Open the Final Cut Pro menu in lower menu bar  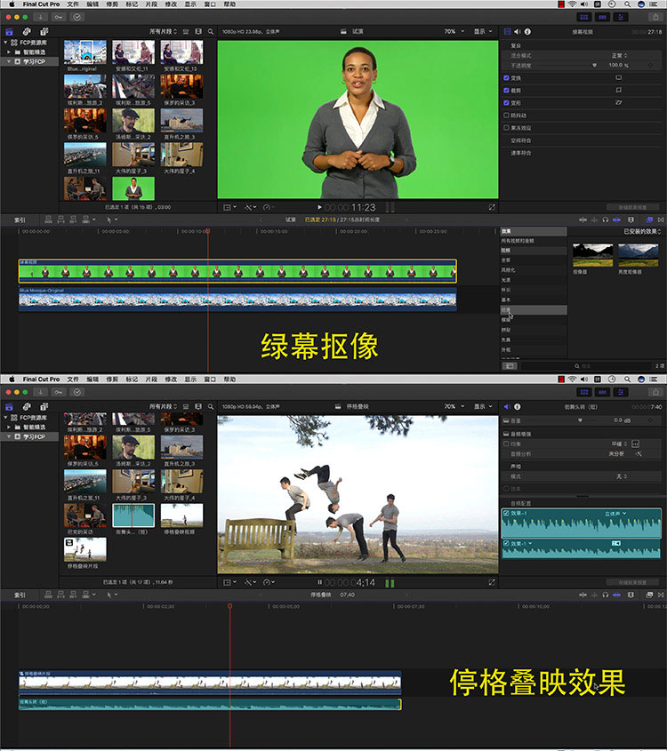41,379
